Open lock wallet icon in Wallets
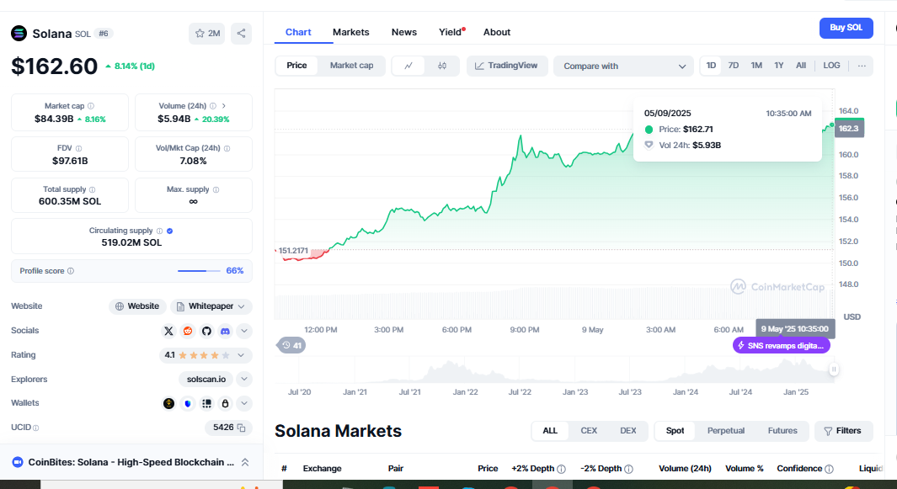Image resolution: width=897 pixels, height=489 pixels. point(226,404)
